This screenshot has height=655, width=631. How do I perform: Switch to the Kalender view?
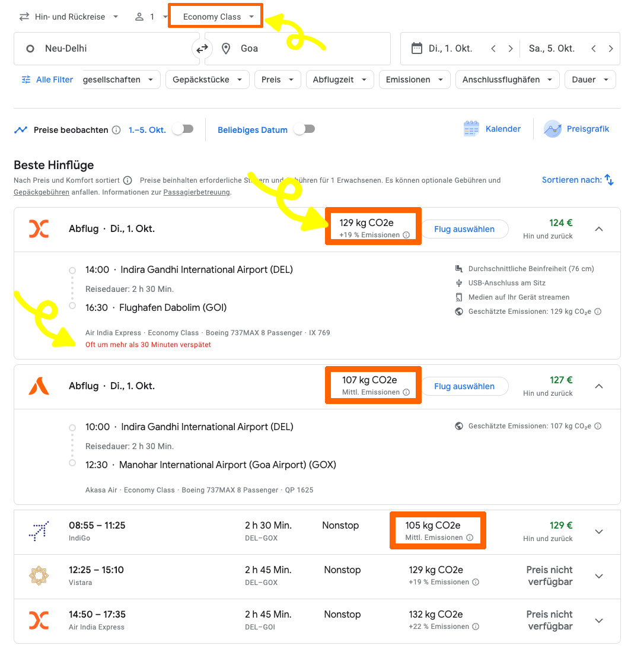point(492,128)
